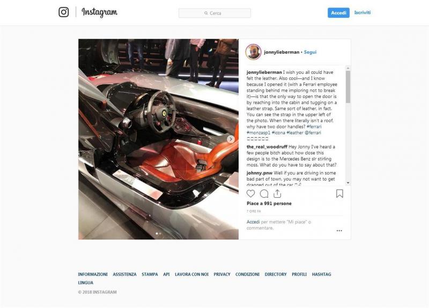Open the three-dots more options menu
Image resolution: width=429 pixels, height=308 pixels.
pos(339,231)
